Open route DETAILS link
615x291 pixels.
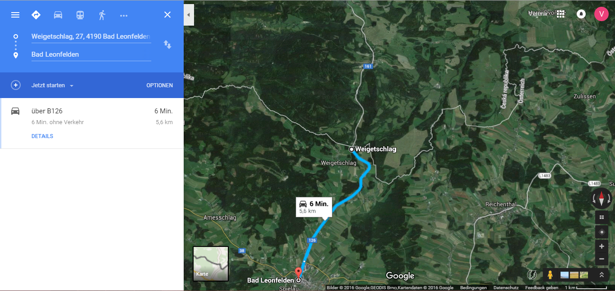42,136
